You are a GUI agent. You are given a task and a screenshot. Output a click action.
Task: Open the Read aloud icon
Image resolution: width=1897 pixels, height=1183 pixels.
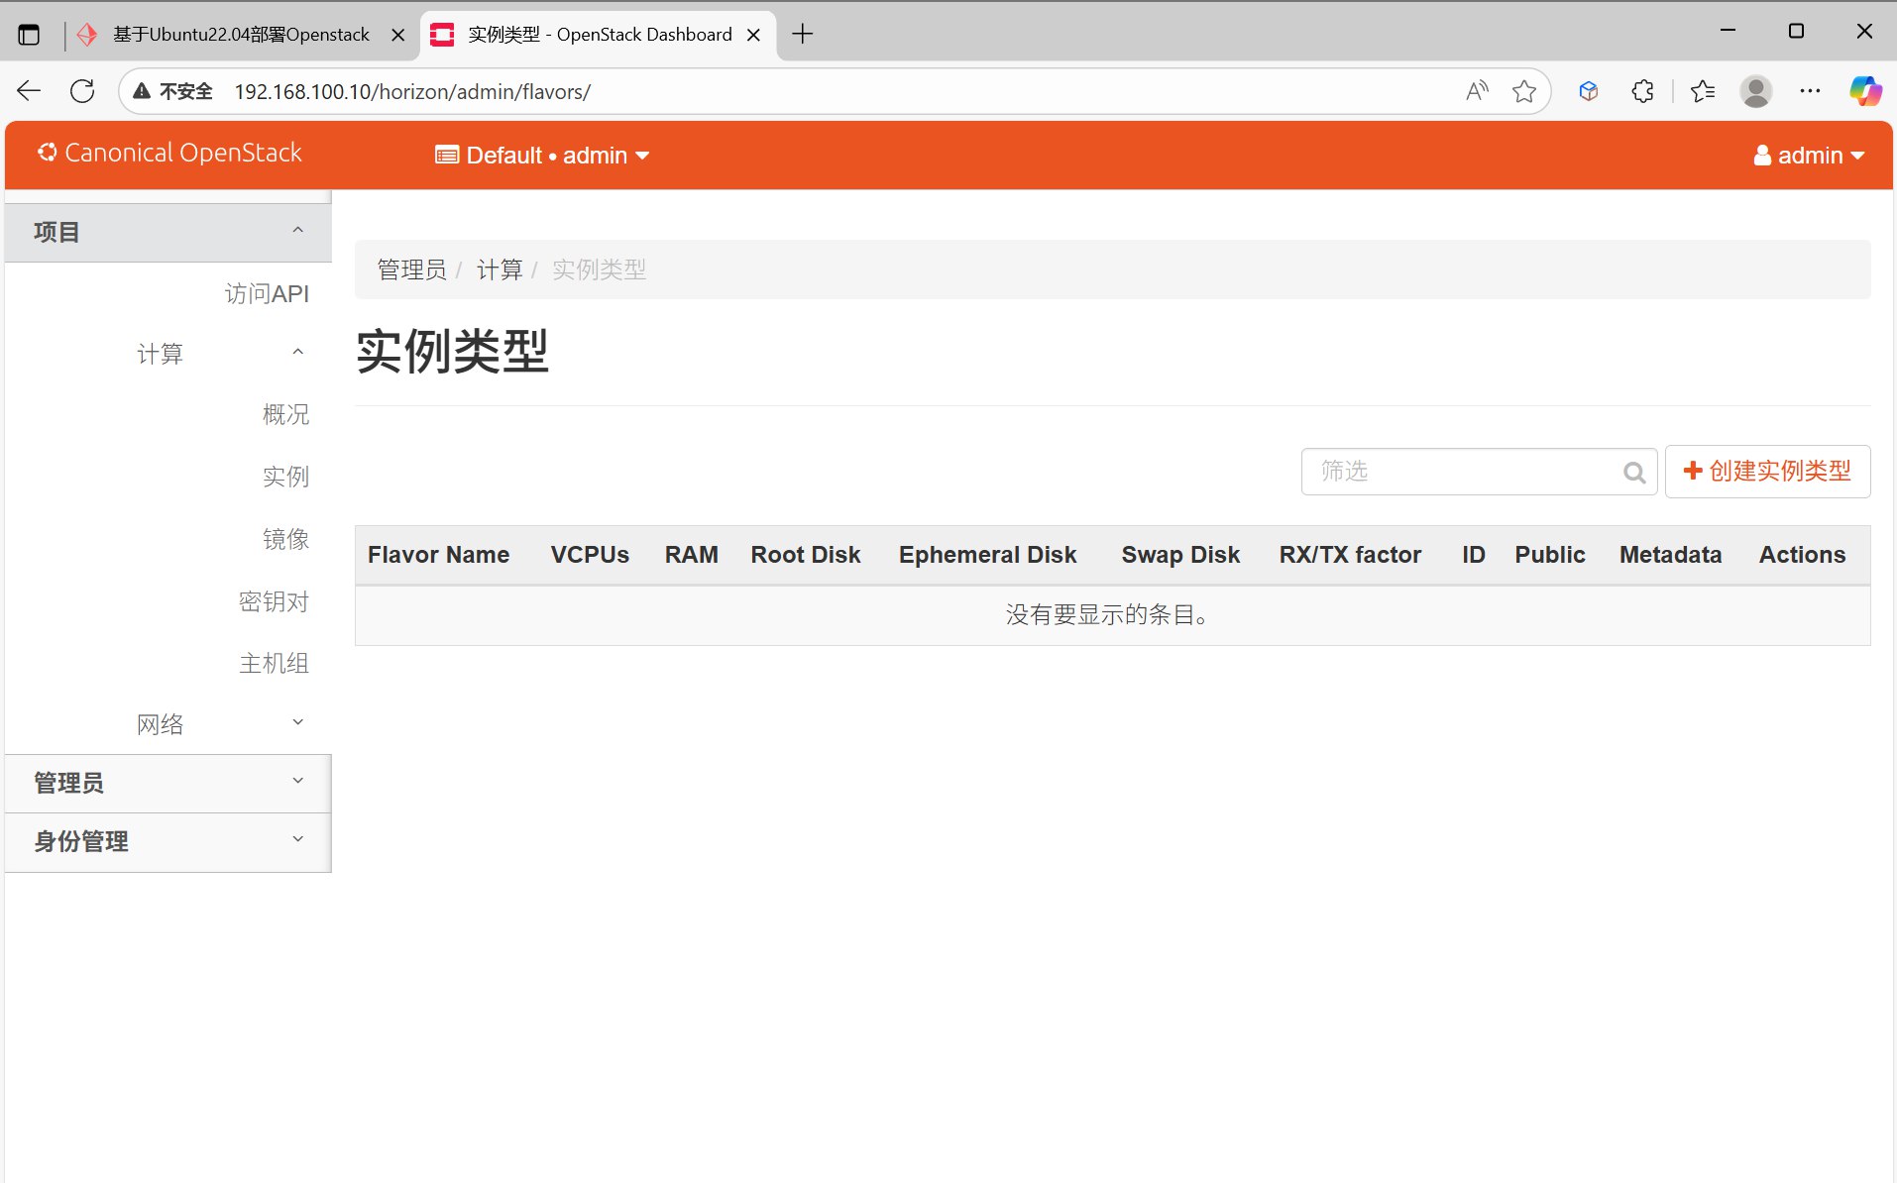point(1477,91)
